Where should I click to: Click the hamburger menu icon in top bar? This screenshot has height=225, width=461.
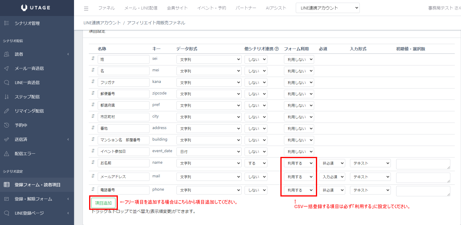(86, 8)
